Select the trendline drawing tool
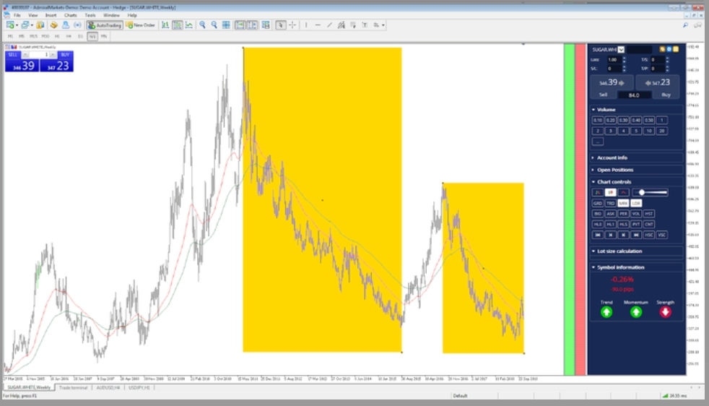The height and width of the screenshot is (406, 709). [330, 25]
